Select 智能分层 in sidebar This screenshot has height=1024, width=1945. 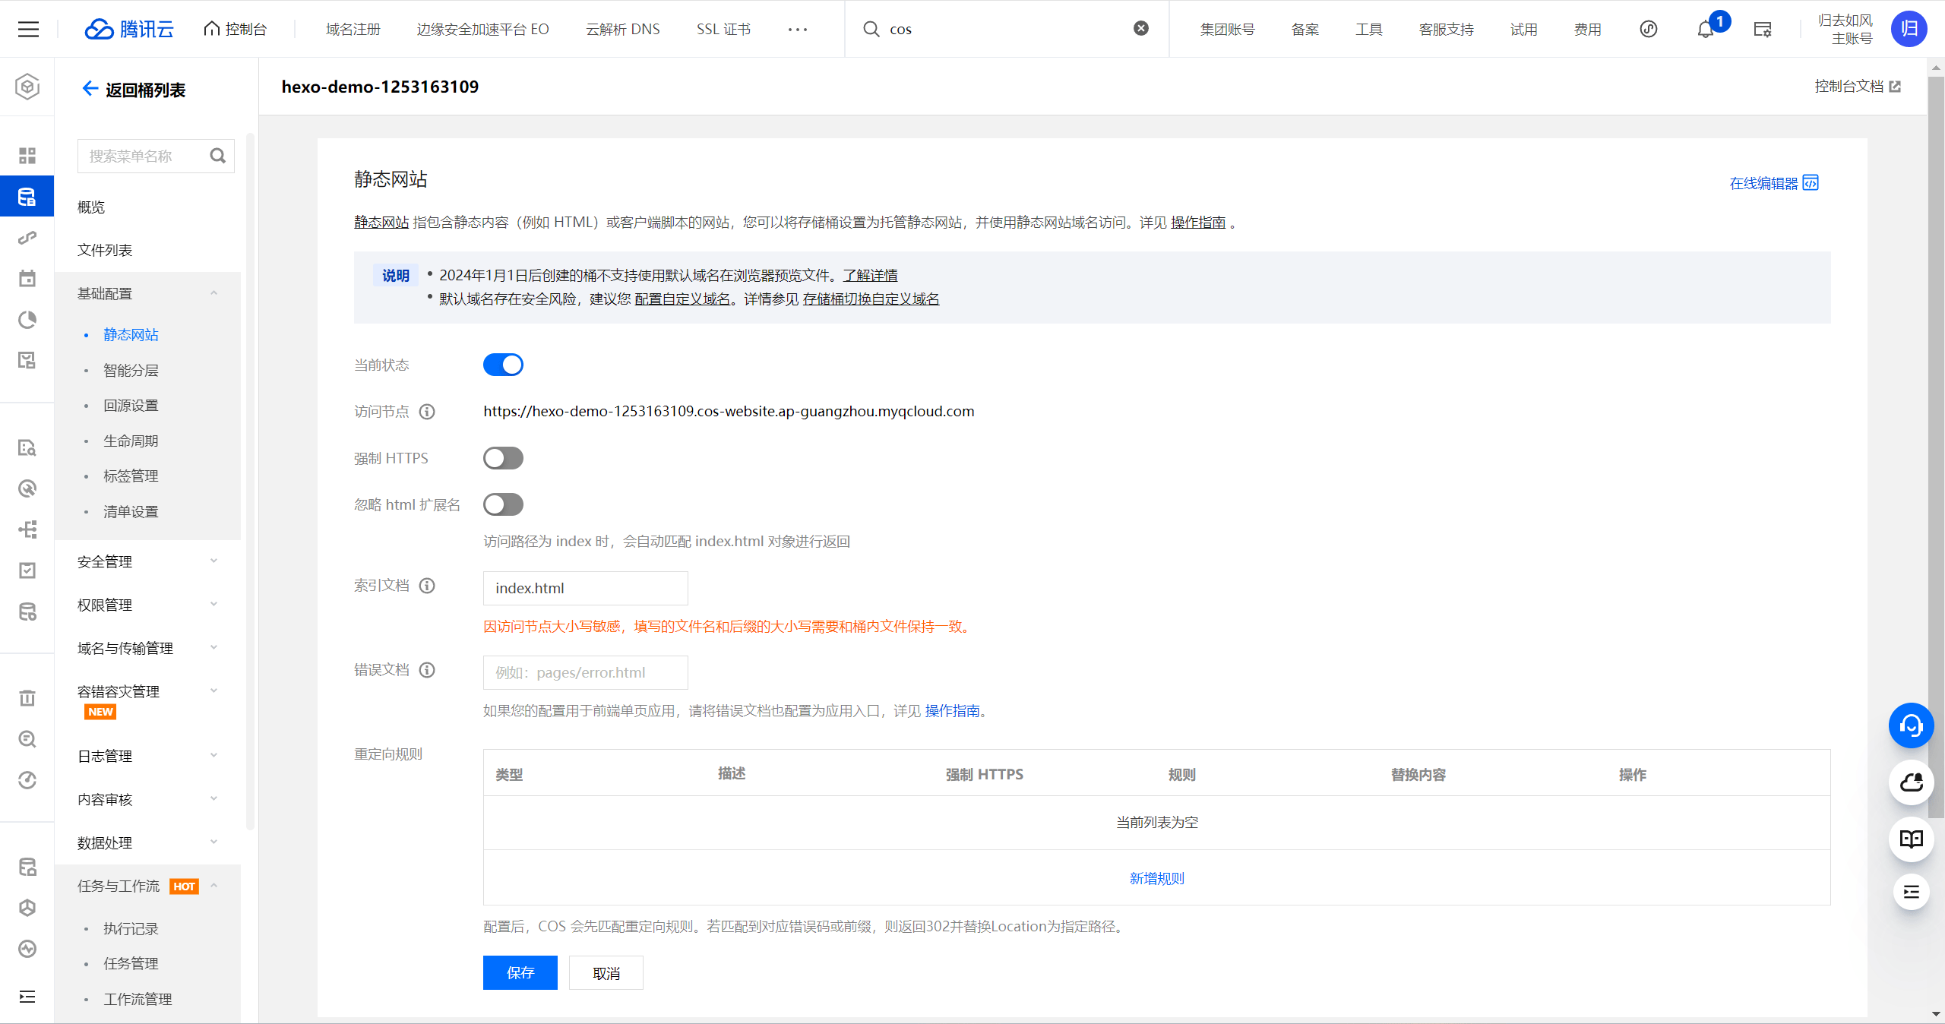[131, 370]
